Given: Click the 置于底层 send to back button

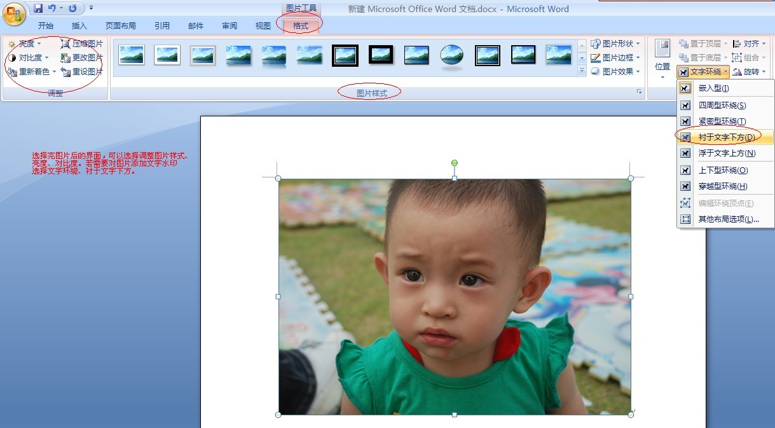Looking at the screenshot, I should (703, 58).
